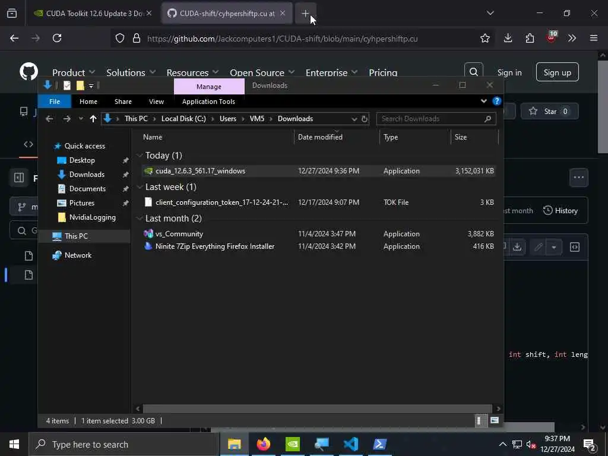Screen dimensions: 608x456
Task: Open the View ribbon tab
Action: (x=156, y=102)
